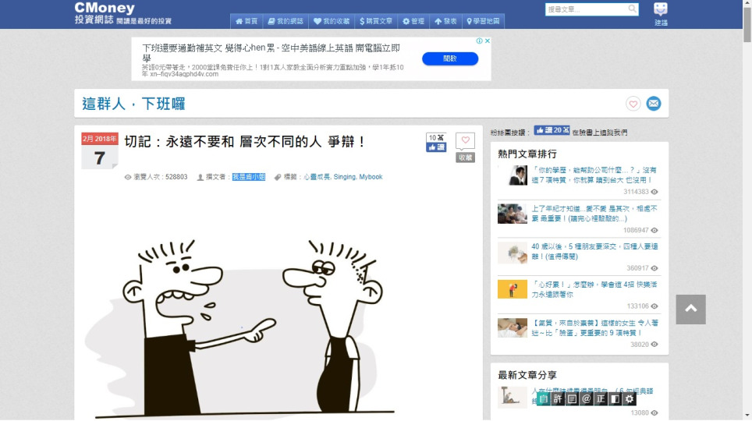Click the @ icon in floating toolbar

586,398
